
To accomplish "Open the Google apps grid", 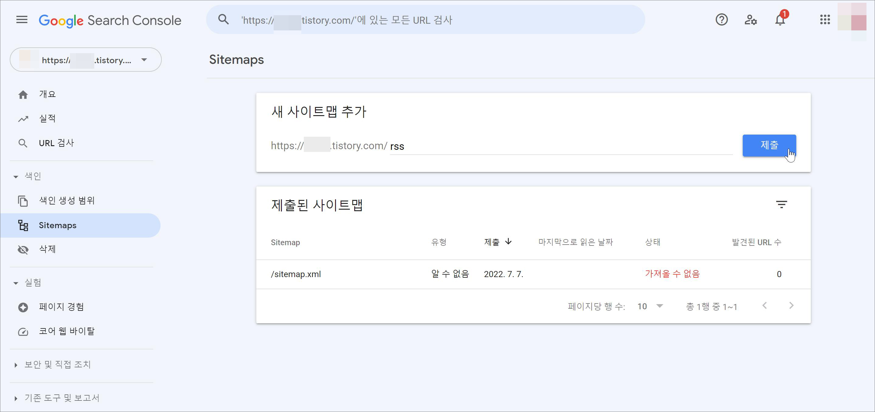I will [825, 20].
